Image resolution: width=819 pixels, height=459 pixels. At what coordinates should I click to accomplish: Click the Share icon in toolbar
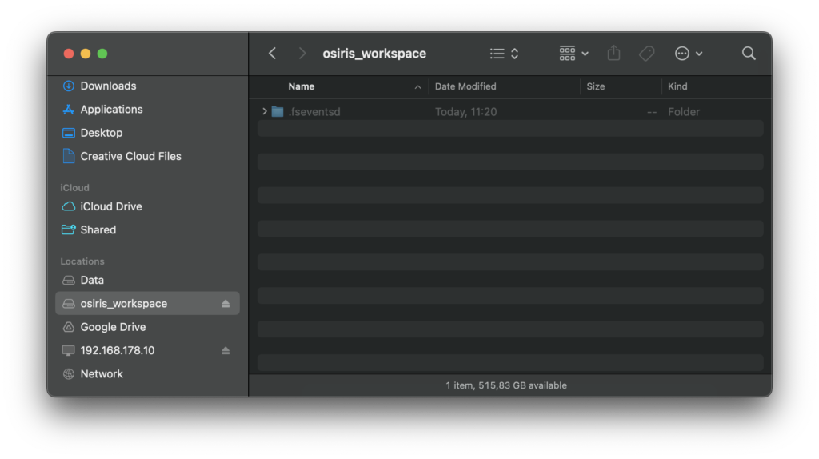[613, 54]
